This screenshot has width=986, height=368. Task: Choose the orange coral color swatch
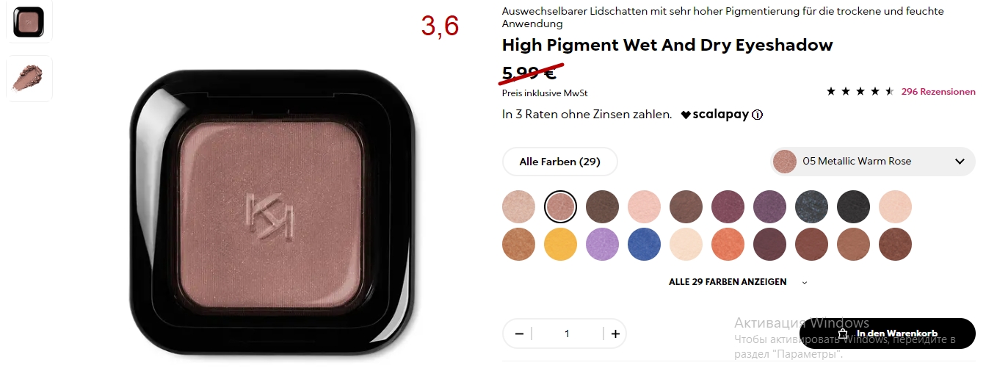click(728, 245)
